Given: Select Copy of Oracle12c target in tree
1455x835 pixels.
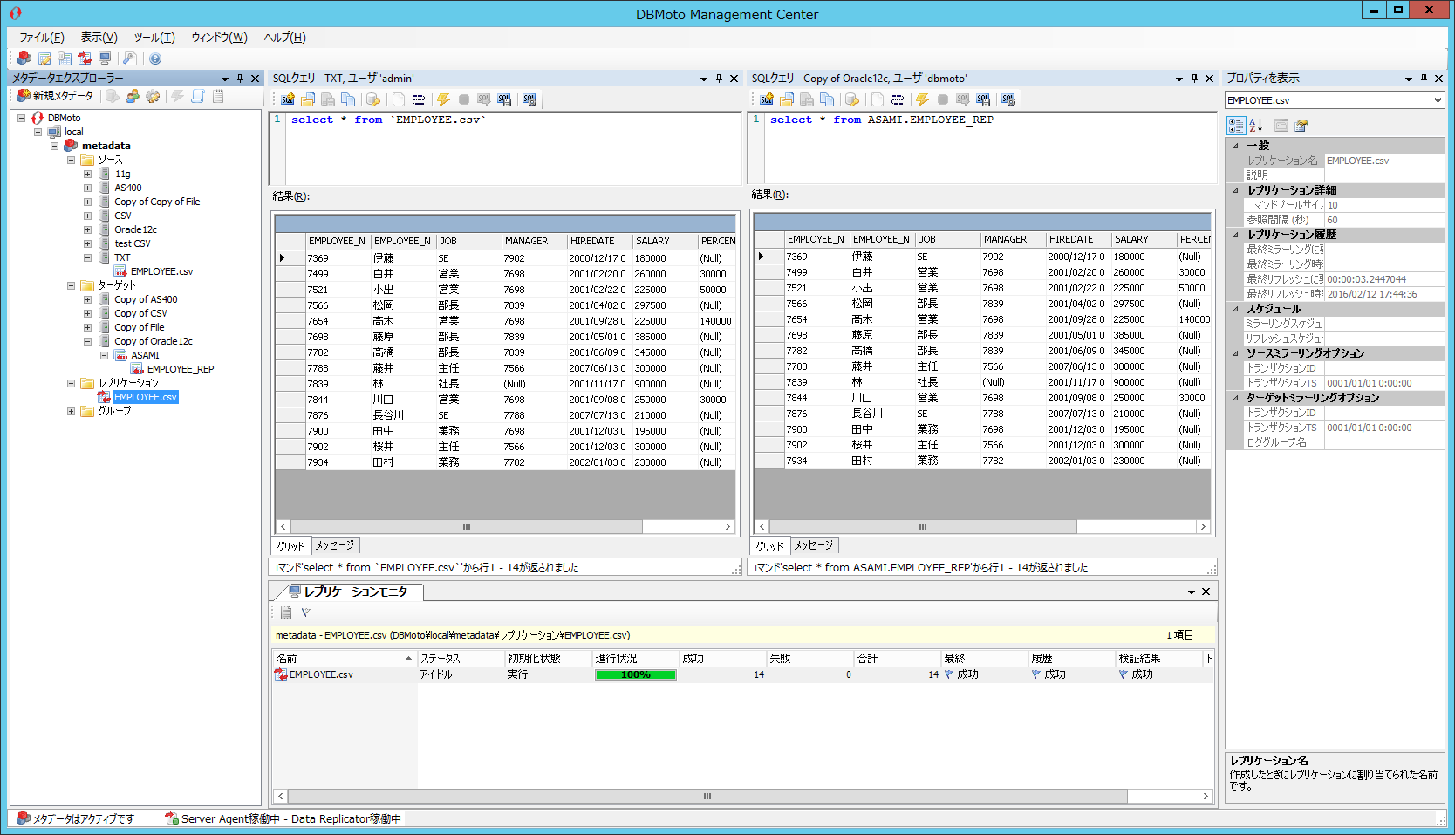Looking at the screenshot, I should click(154, 341).
